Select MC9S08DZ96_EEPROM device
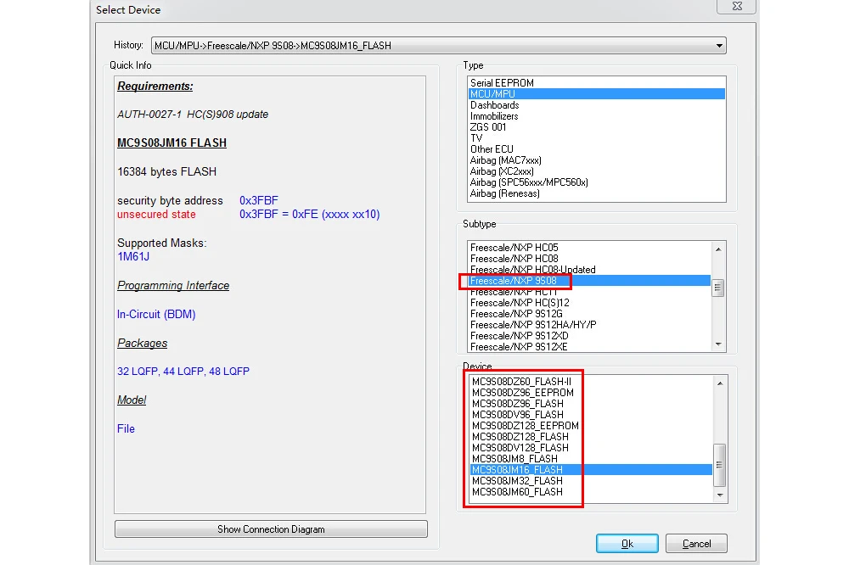The image size is (849, 565). pos(591,392)
